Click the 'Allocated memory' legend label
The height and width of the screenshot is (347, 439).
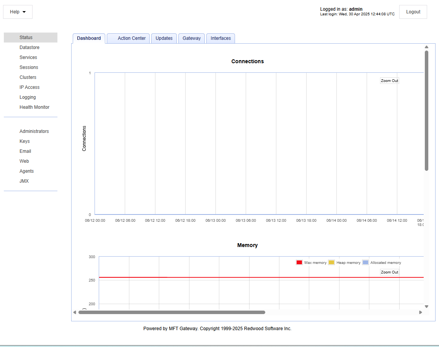[x=385, y=263]
